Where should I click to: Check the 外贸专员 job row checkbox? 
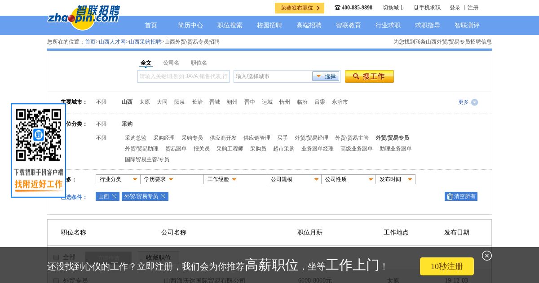[x=56, y=281]
